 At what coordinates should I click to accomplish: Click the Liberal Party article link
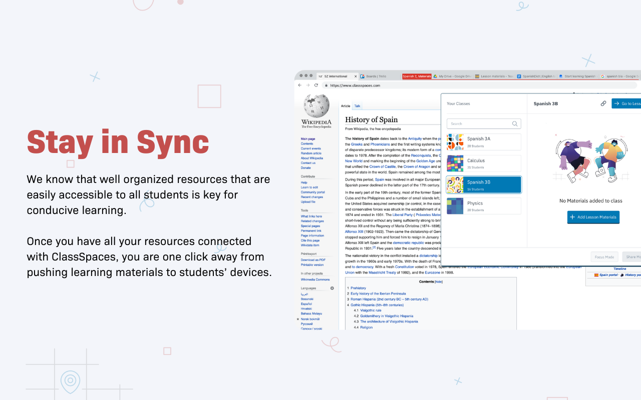pyautogui.click(x=402, y=215)
